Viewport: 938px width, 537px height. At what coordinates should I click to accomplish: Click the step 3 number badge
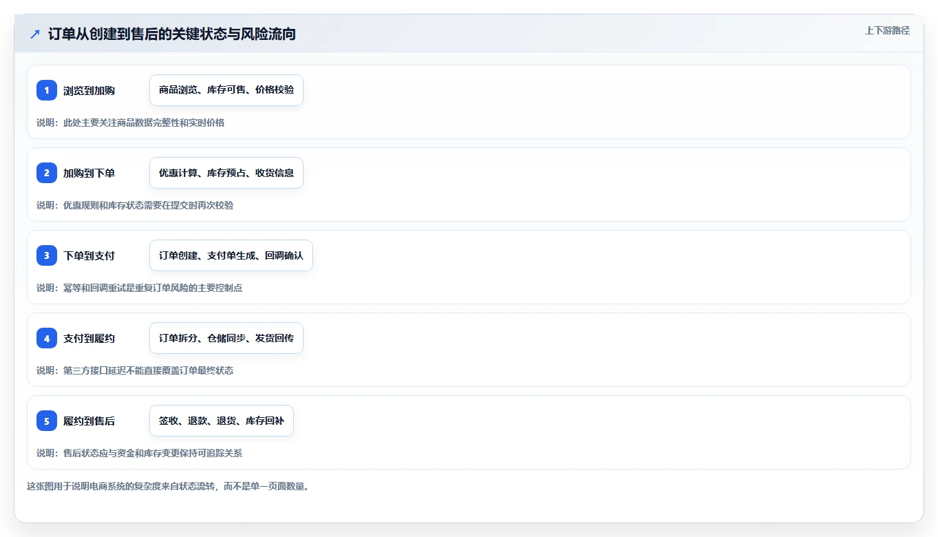47,255
